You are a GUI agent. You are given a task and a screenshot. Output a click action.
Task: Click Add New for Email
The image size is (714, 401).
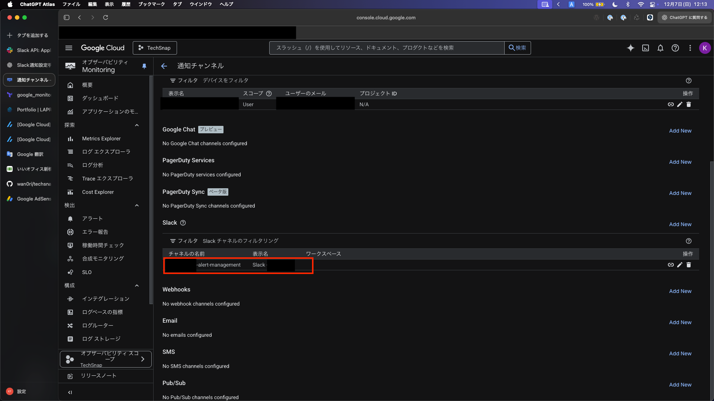pos(680,322)
